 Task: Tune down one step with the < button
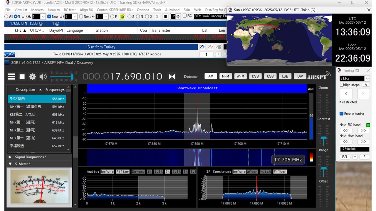(x=346, y=93)
